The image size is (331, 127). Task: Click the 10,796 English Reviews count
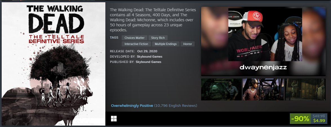pos(176,106)
